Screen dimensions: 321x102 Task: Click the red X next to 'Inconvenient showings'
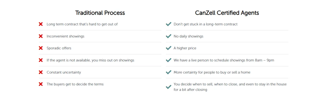(x=41, y=36)
